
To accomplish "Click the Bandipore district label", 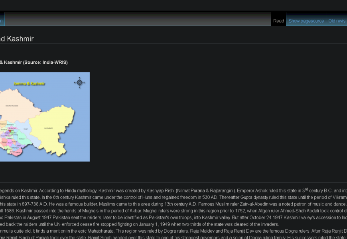I will click(x=10, y=125).
